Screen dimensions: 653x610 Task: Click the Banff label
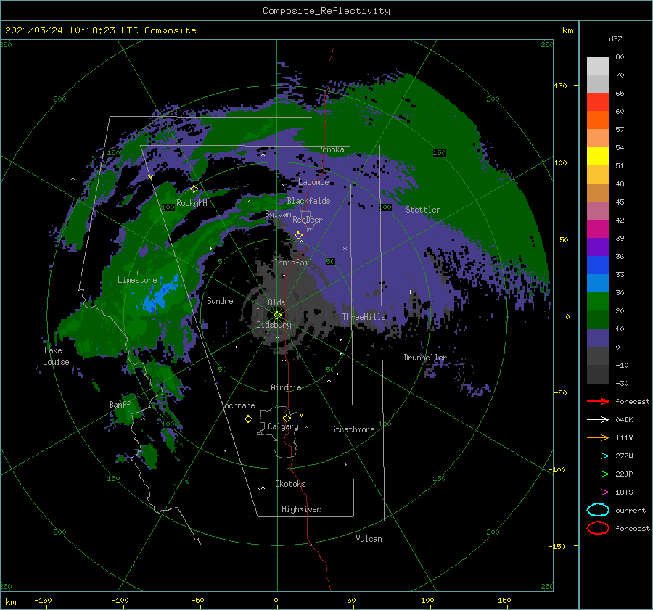click(120, 404)
